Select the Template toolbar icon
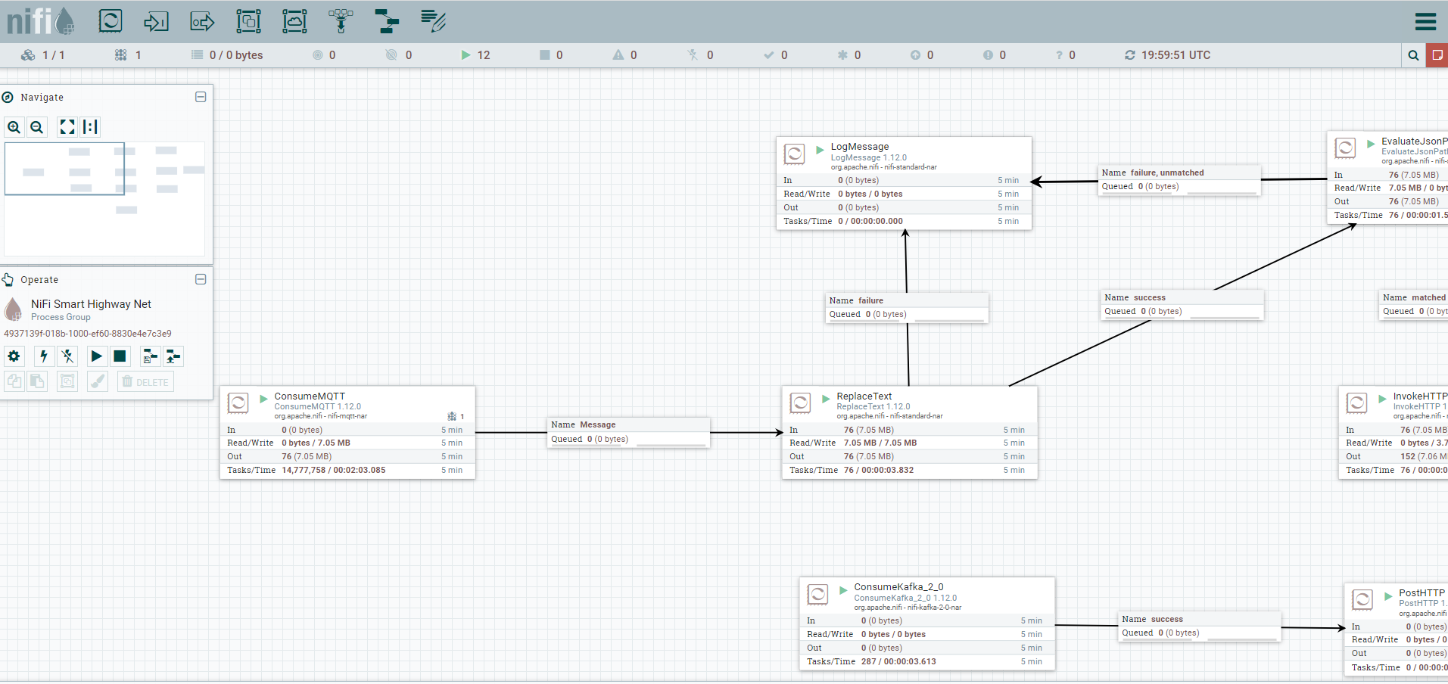Viewport: 1448px width, 684px height. pyautogui.click(x=387, y=21)
